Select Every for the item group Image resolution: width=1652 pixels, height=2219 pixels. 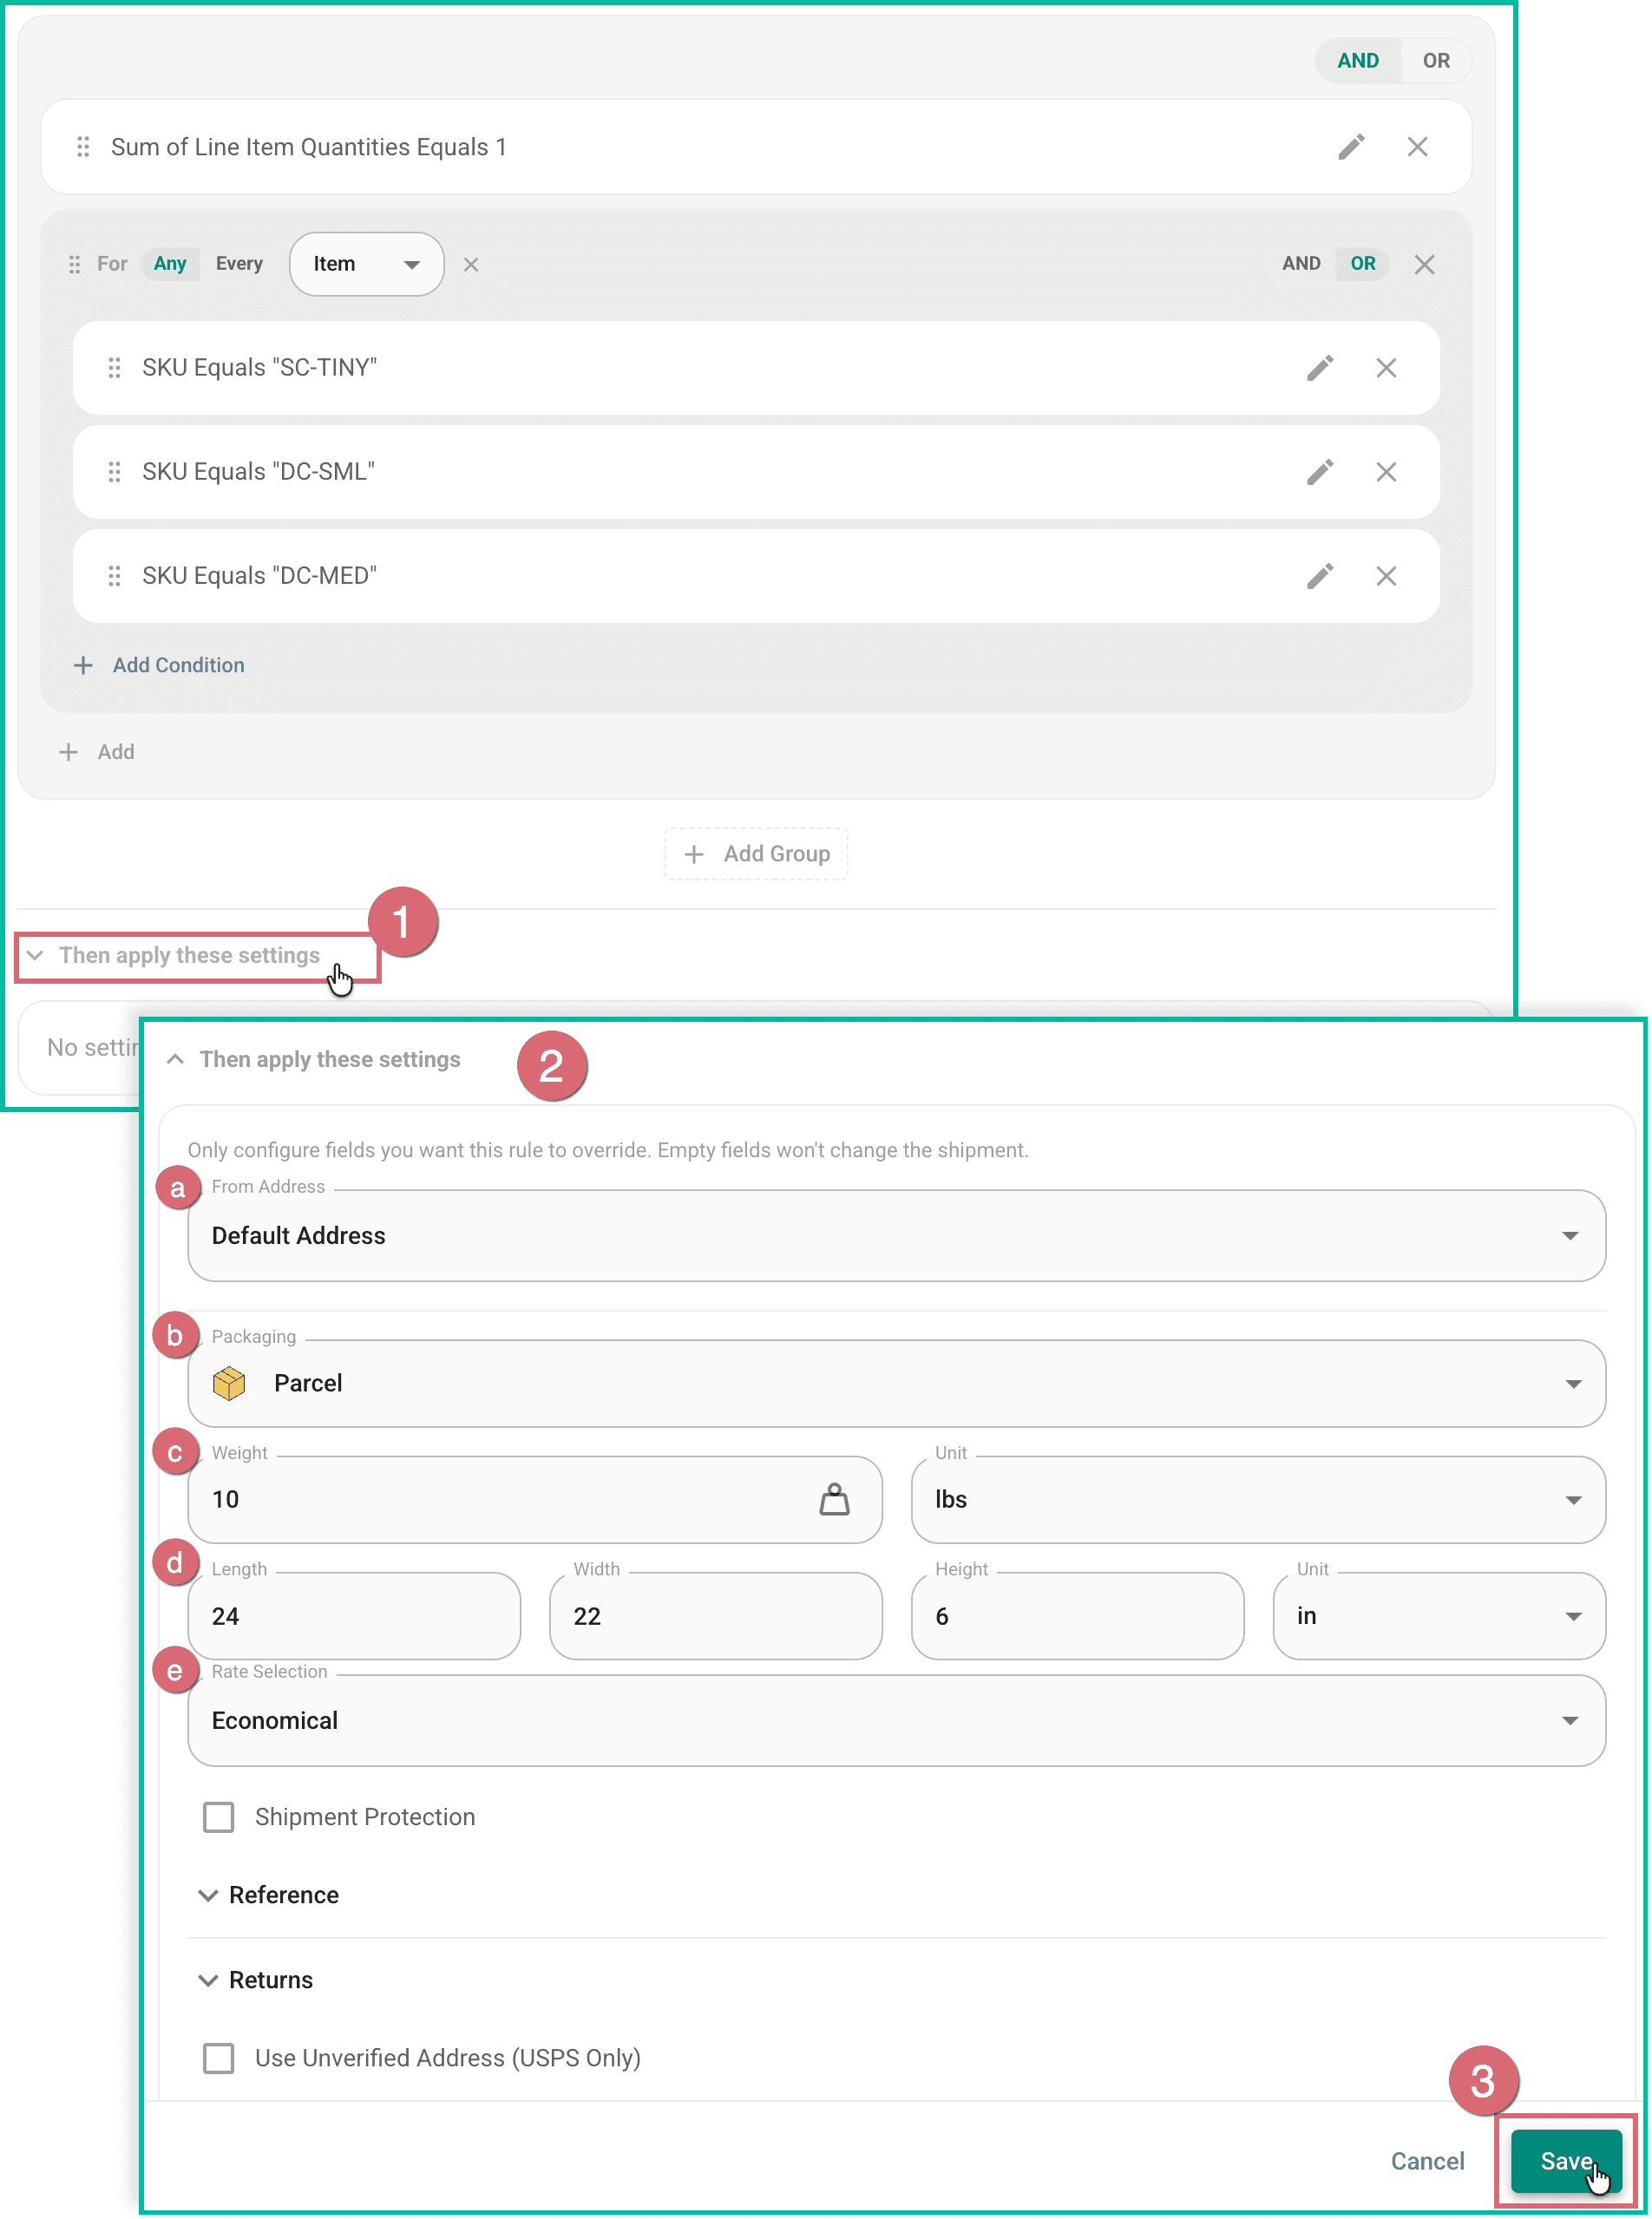tap(239, 264)
